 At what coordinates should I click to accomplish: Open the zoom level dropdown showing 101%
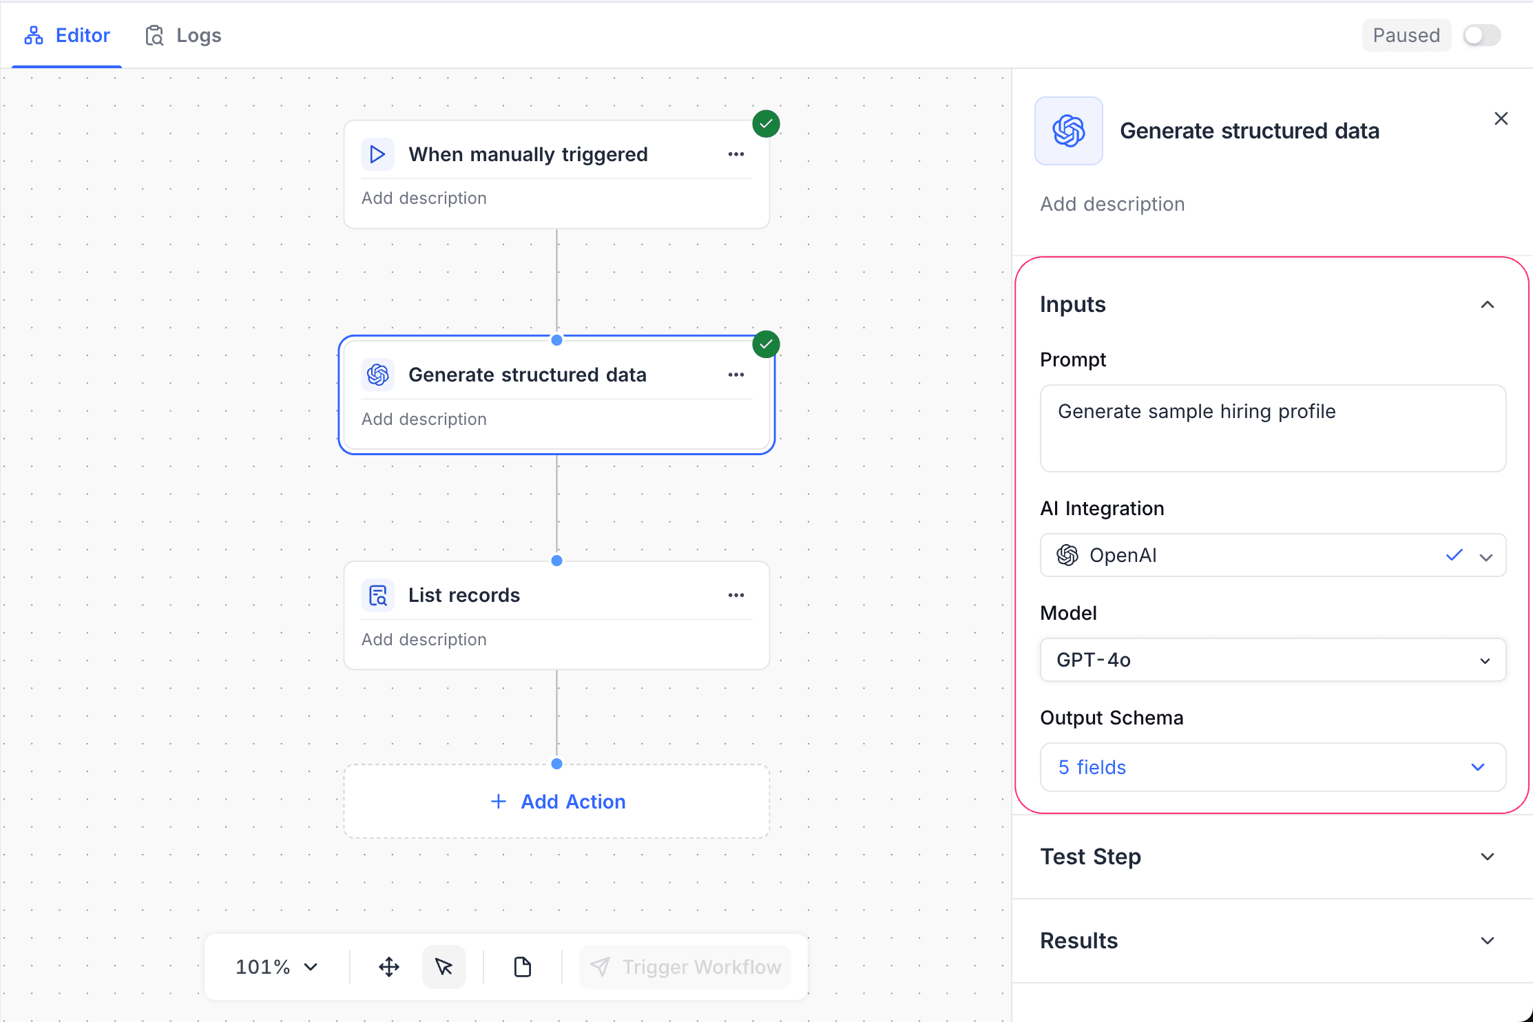tap(275, 966)
